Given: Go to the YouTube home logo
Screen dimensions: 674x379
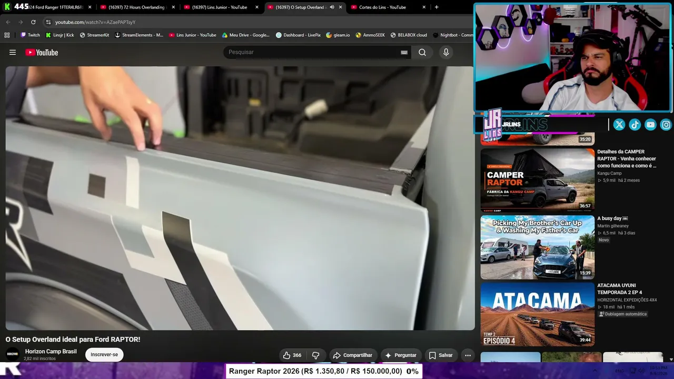Looking at the screenshot, I should coord(42,52).
